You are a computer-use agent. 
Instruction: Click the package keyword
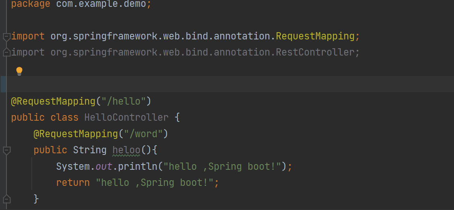tap(31, 4)
